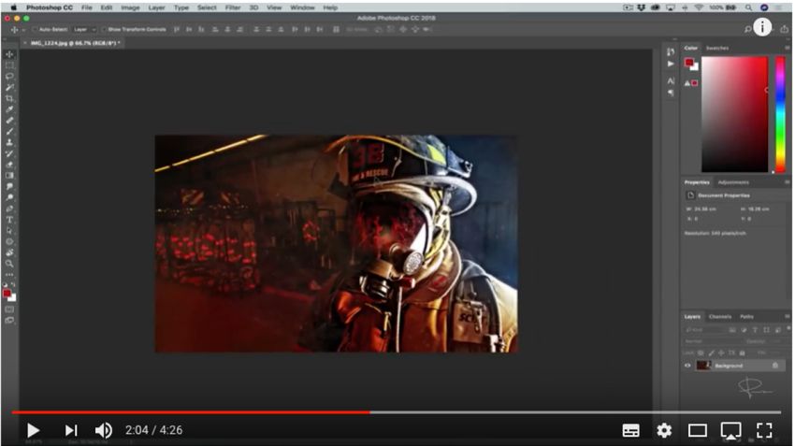Viewport: 795px width, 446px height.
Task: Toggle the layer filter on/off switch
Action: tap(788, 328)
